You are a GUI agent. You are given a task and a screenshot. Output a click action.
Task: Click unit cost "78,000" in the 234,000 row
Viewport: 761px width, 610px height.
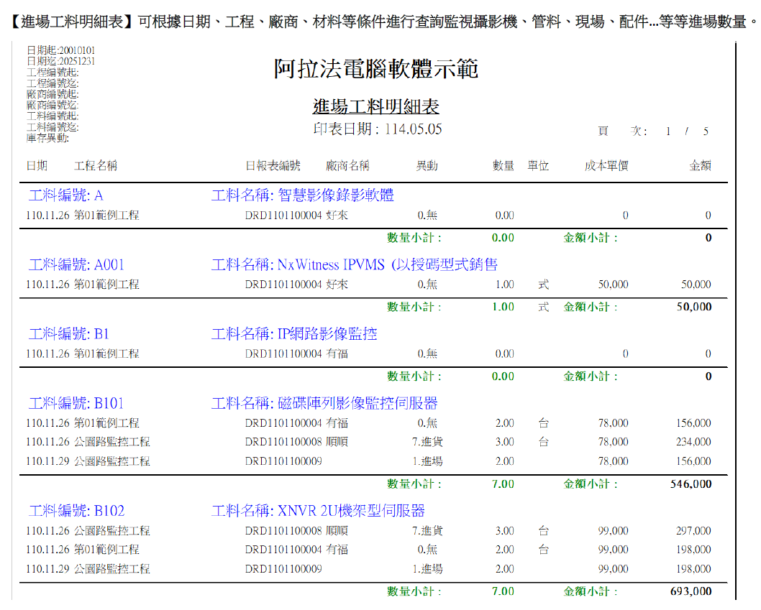[614, 442]
